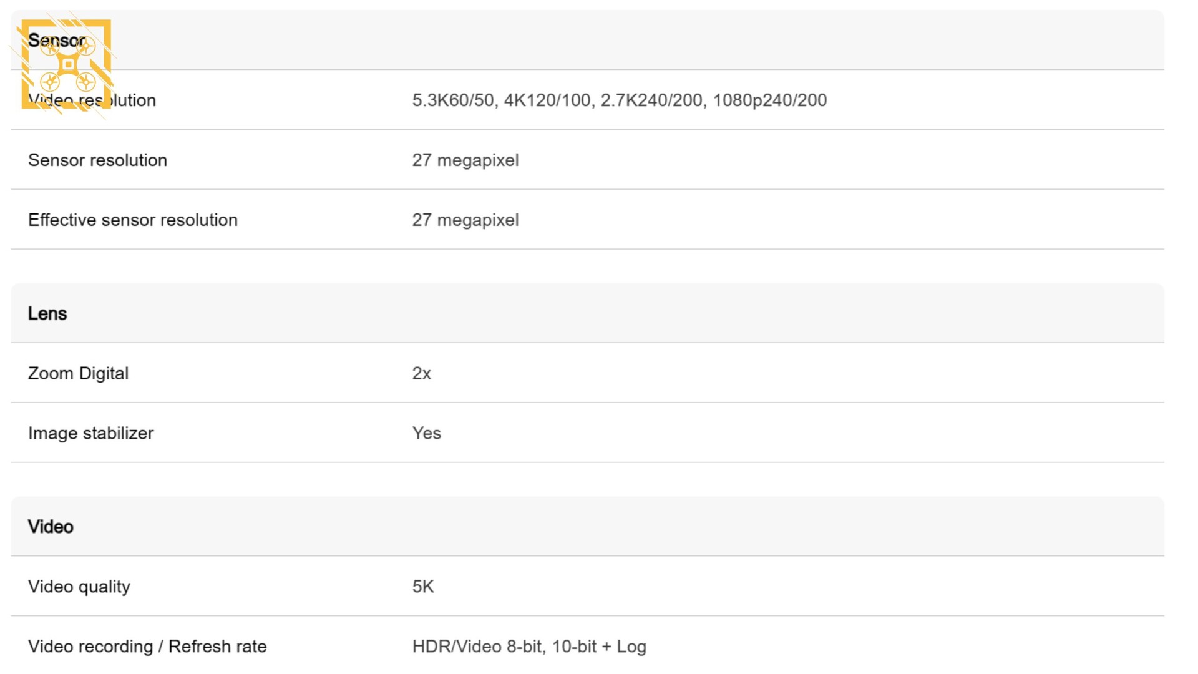
Task: Collapse the Sensor section header
Action: pos(587,41)
